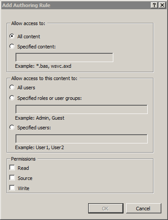Confirm with the OK button

click(106, 208)
